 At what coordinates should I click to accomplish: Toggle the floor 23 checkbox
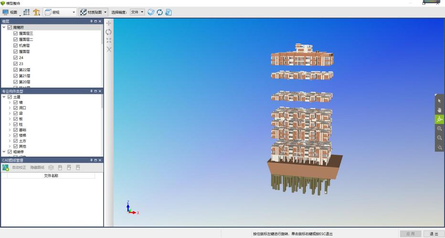[16, 64]
